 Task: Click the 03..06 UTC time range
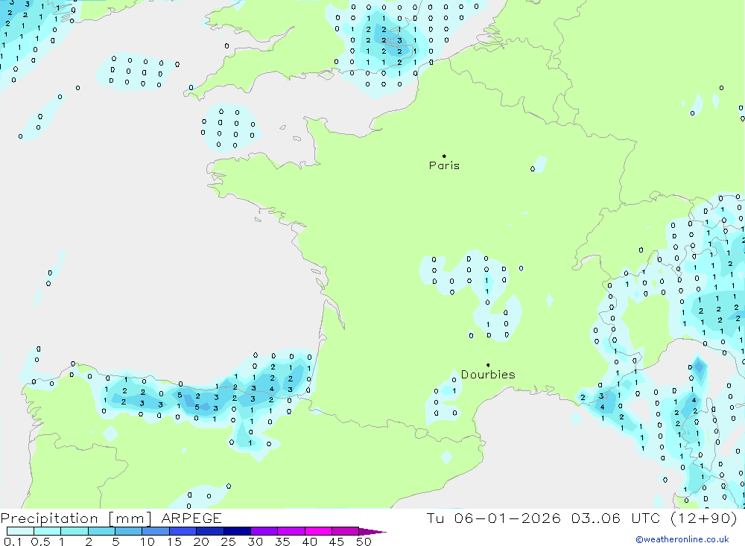click(616, 518)
